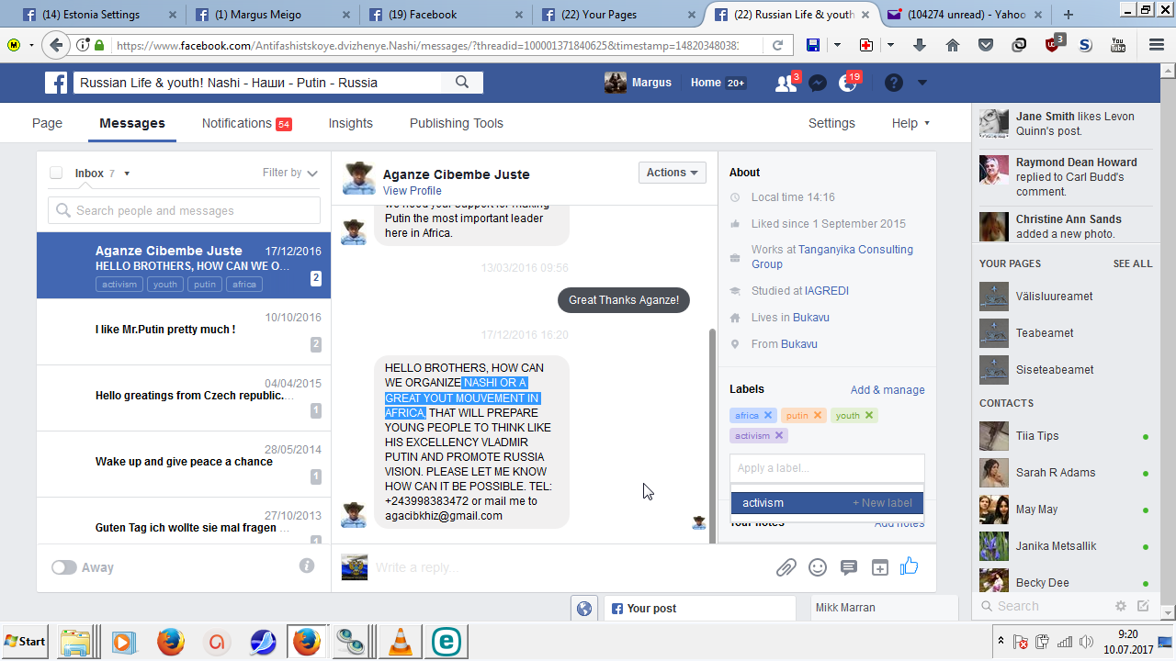The width and height of the screenshot is (1176, 661).
Task: Click the Apply a label field
Action: [x=827, y=468]
